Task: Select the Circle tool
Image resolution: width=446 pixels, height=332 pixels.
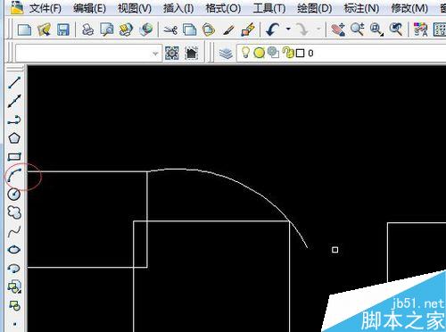Action: pos(14,194)
